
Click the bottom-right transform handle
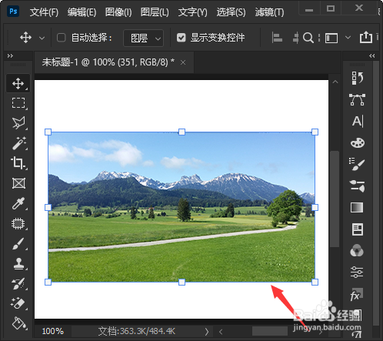315,282
